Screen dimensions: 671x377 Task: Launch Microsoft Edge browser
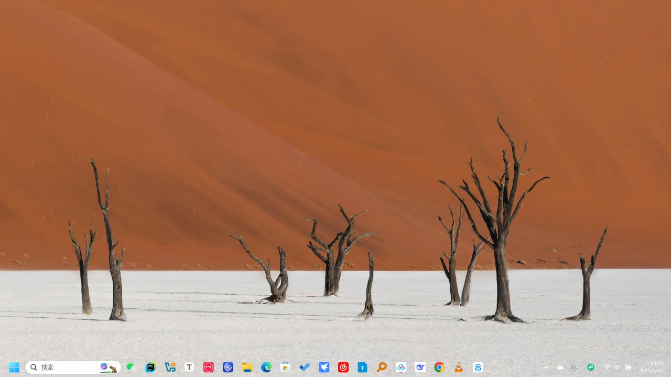(x=266, y=367)
